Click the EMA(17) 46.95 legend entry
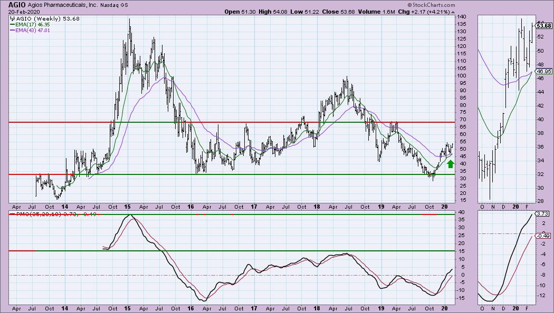Viewport: 554px width, 313px height. (30, 25)
